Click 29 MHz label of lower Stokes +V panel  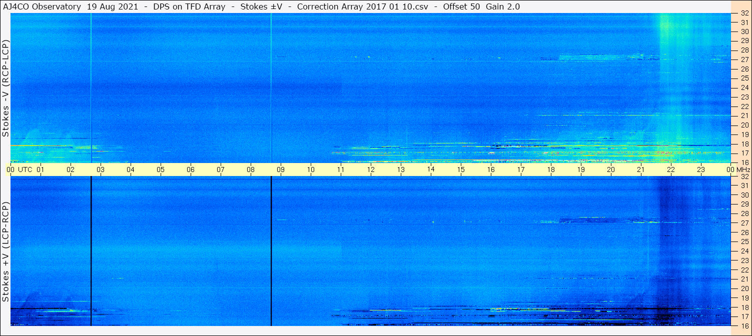click(x=744, y=204)
